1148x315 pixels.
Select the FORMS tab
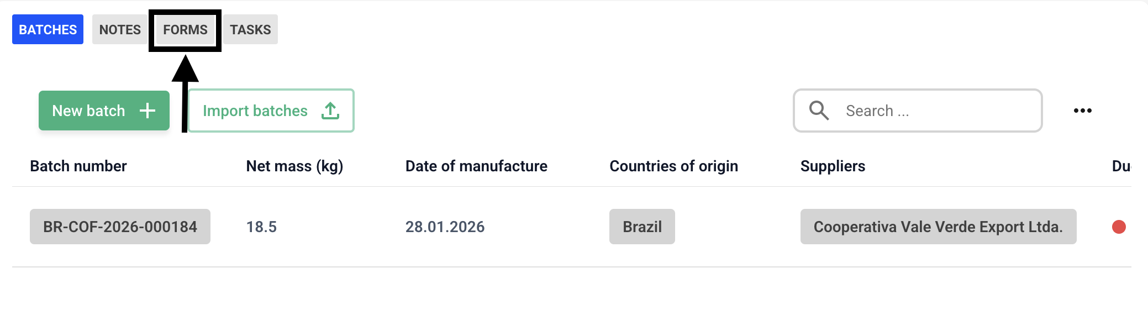(185, 29)
